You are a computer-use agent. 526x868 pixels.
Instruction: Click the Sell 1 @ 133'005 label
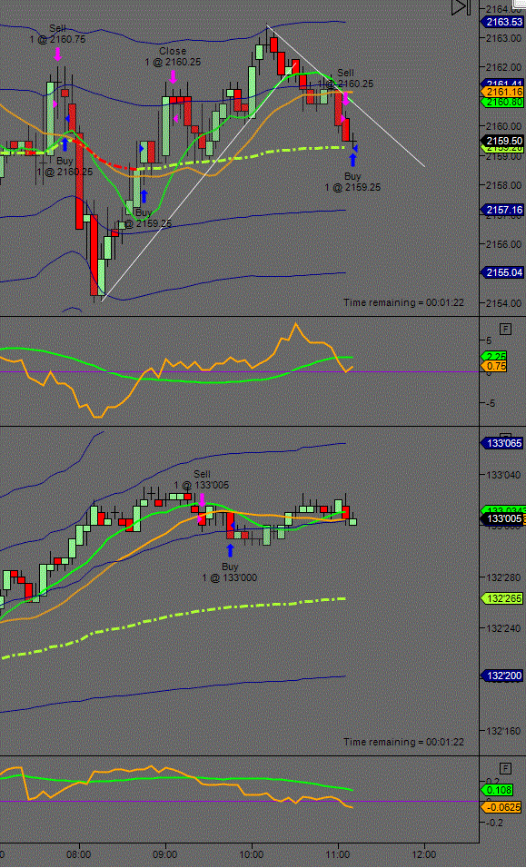tap(202, 479)
